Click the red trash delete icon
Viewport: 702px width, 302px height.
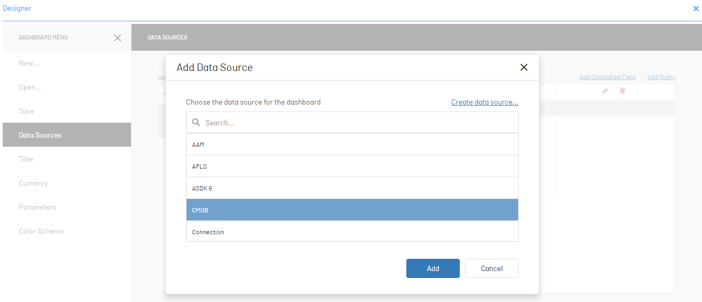pos(622,91)
